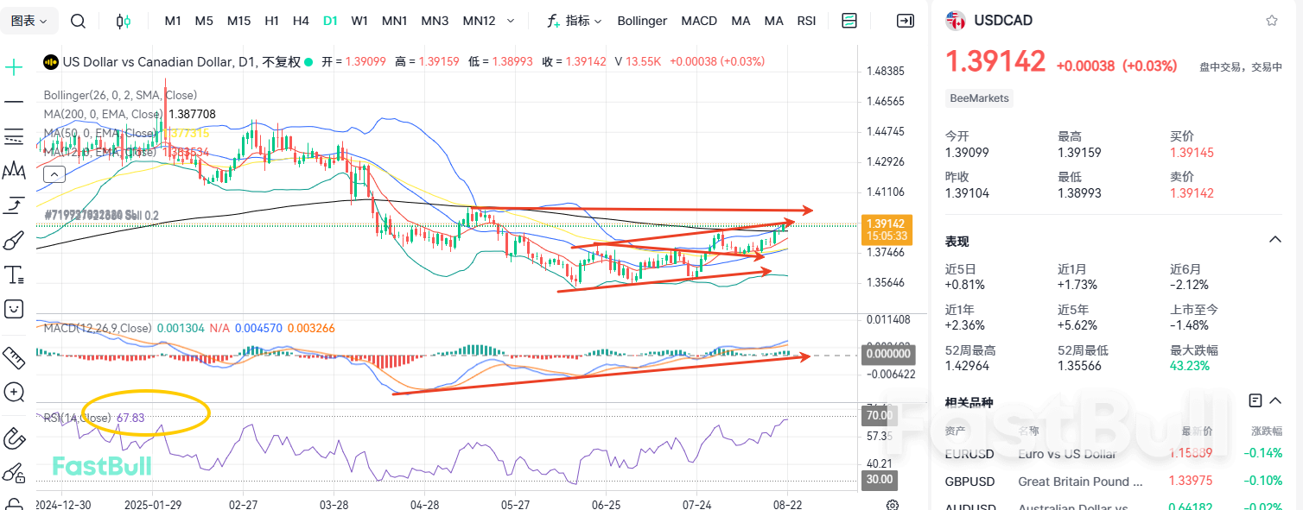Collapse the indicator legend list
This screenshot has width=1303, height=510.
point(54,174)
